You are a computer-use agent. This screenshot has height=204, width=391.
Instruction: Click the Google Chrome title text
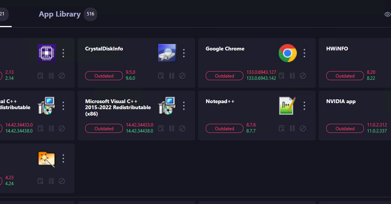(x=225, y=49)
